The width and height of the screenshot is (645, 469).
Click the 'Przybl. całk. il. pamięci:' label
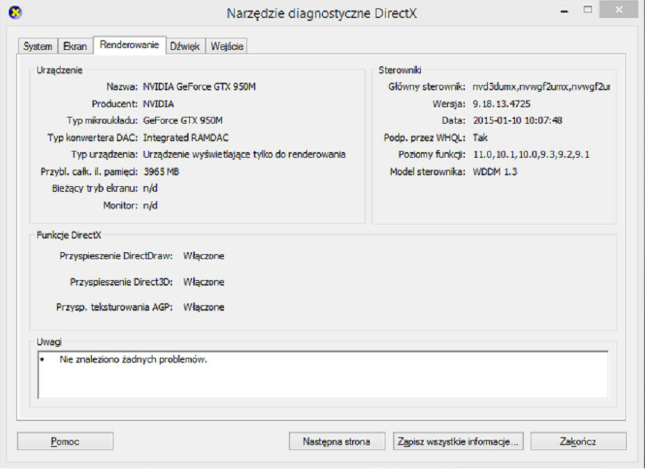click(x=89, y=172)
